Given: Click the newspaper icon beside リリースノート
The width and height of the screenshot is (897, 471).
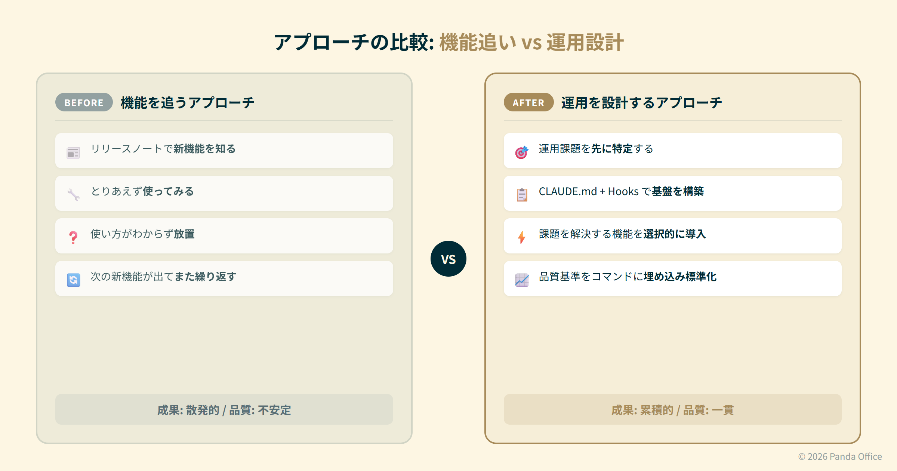Looking at the screenshot, I should [73, 153].
